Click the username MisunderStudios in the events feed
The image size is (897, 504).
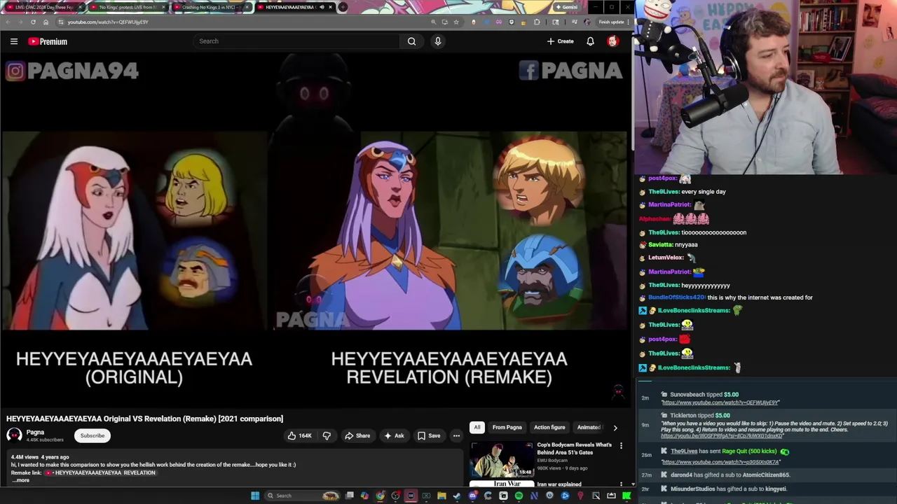(x=693, y=489)
